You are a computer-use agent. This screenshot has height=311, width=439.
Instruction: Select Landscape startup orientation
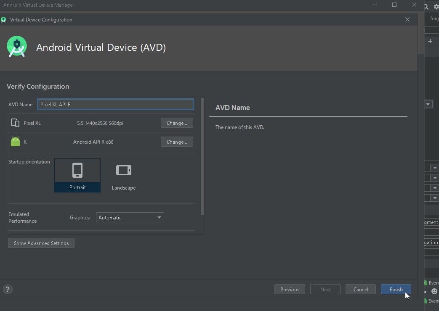123,175
